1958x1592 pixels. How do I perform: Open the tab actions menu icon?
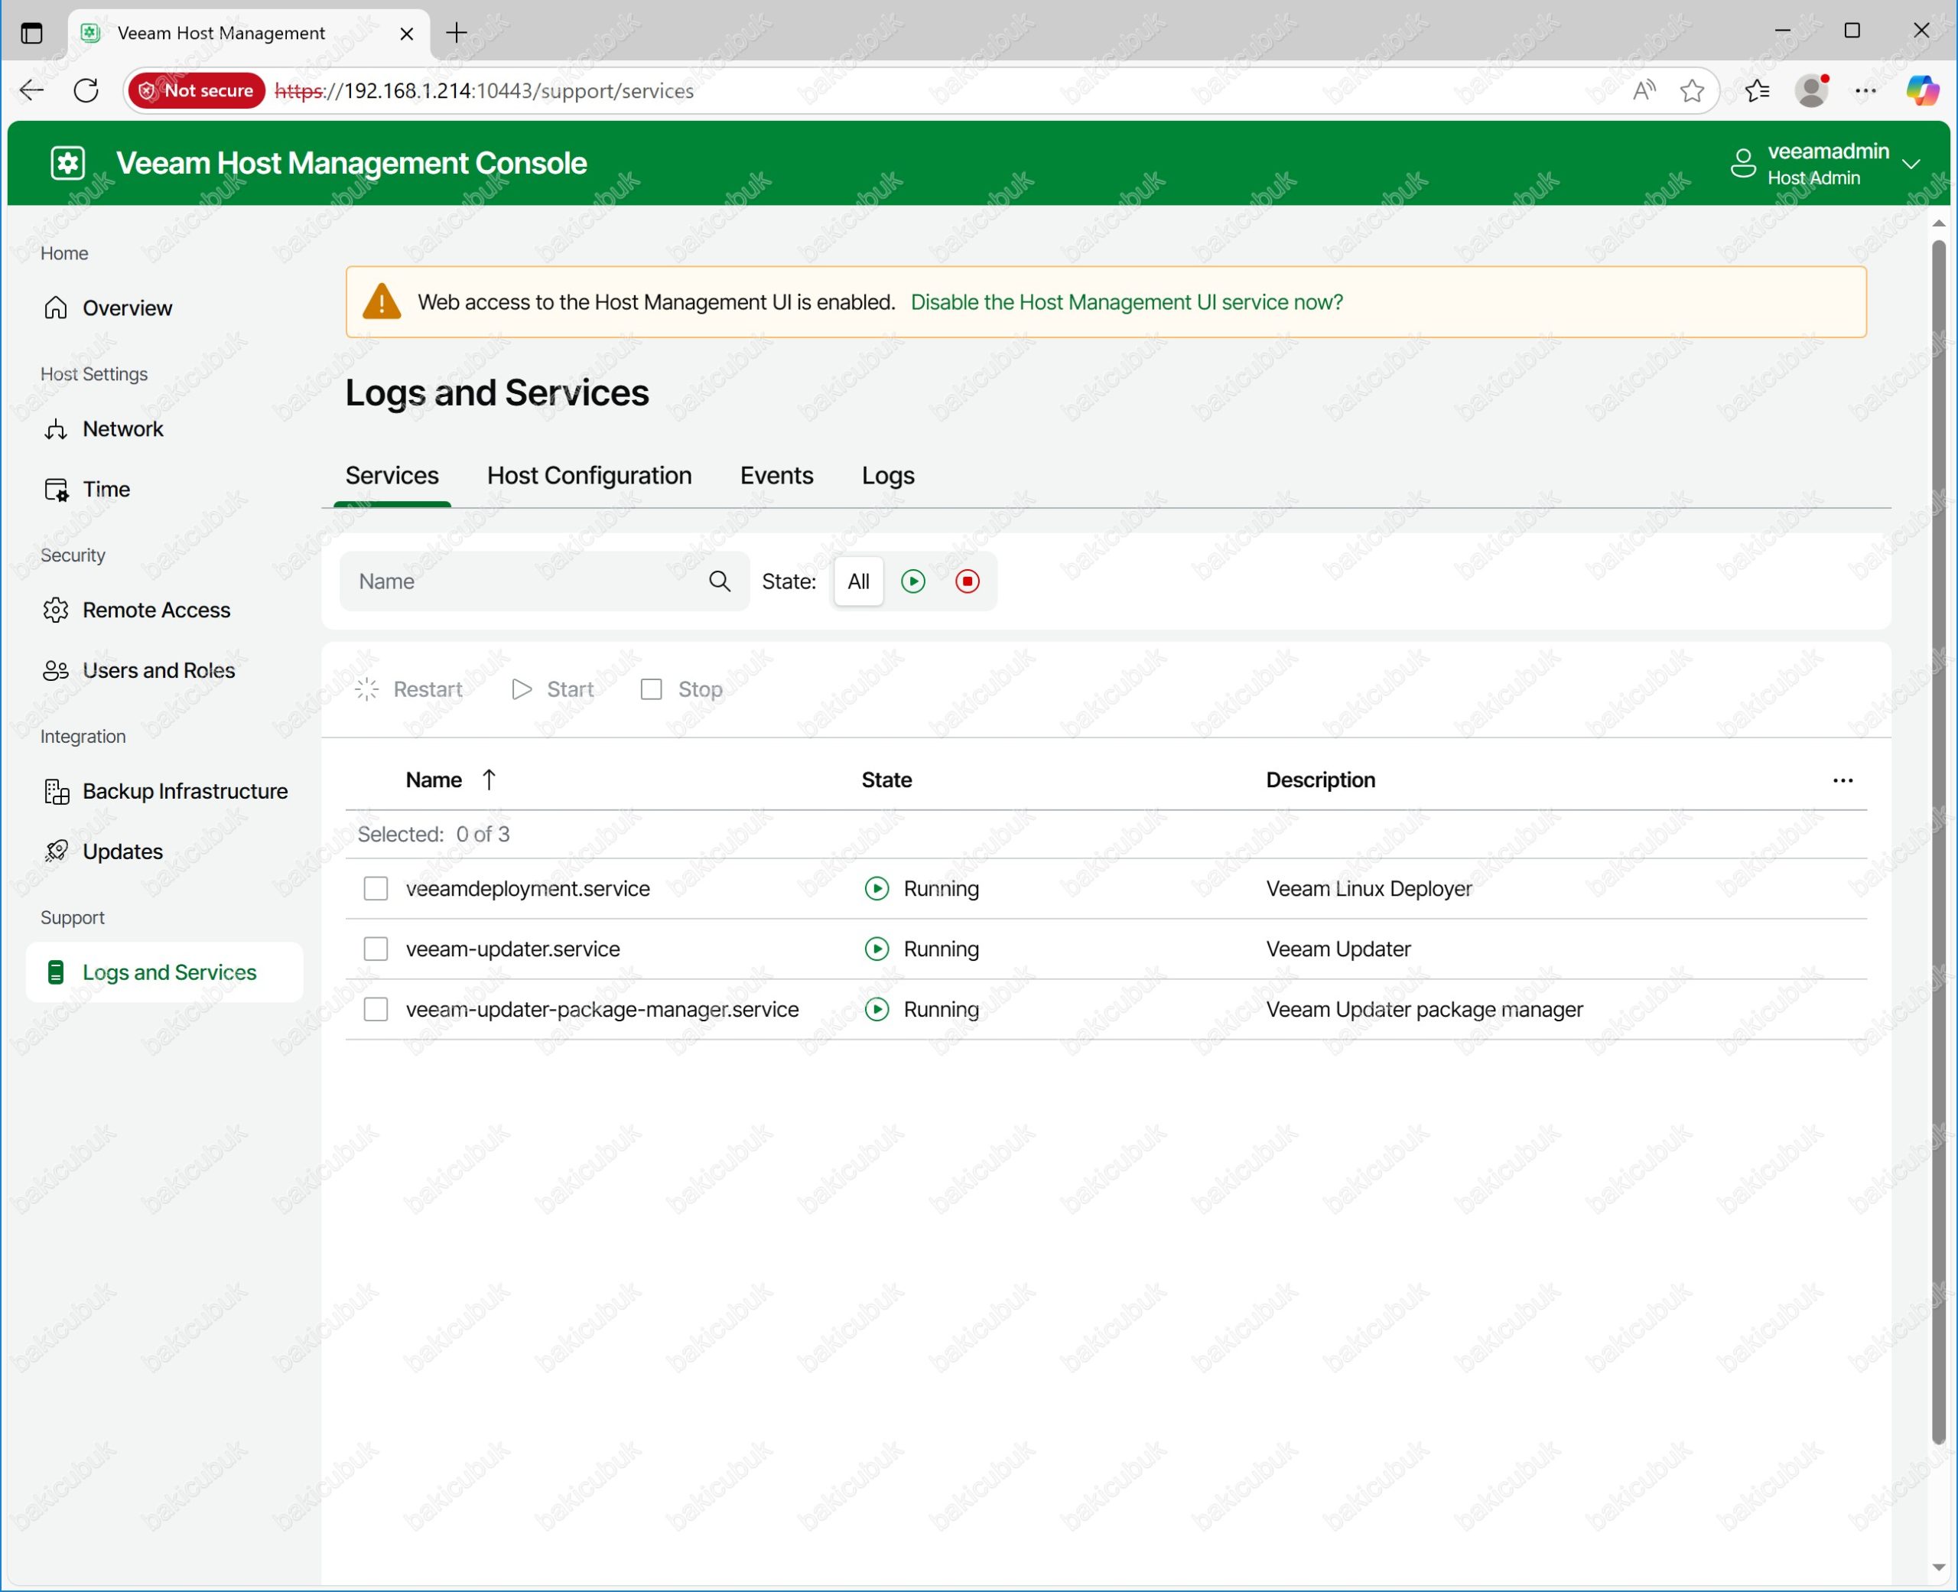(31, 33)
